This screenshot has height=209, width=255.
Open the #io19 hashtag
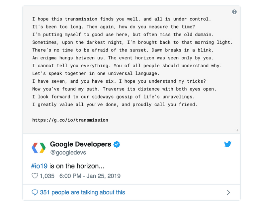point(40,166)
